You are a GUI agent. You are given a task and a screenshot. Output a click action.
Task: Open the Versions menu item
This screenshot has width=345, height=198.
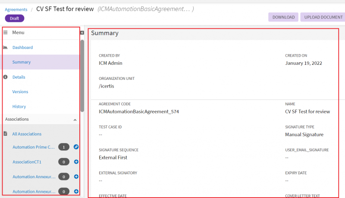(20, 91)
